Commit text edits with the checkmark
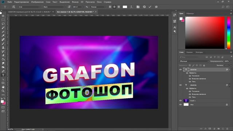The image size is (233, 131). [150, 7]
